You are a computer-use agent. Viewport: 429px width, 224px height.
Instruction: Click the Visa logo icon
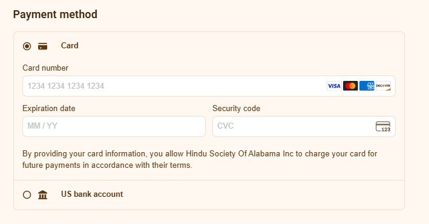(x=334, y=86)
